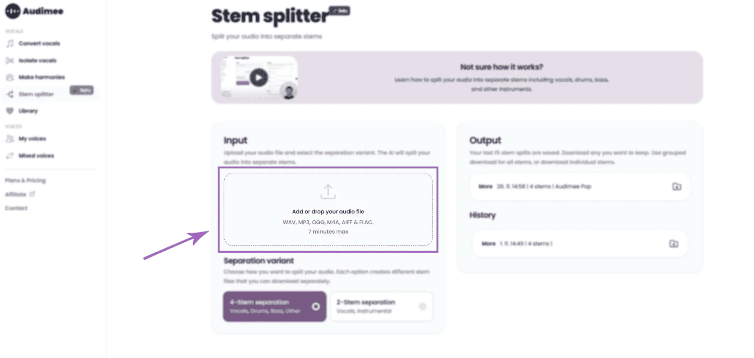This screenshot has height=358, width=754.
Task: Click the My voices sidebar icon
Action: (10, 138)
